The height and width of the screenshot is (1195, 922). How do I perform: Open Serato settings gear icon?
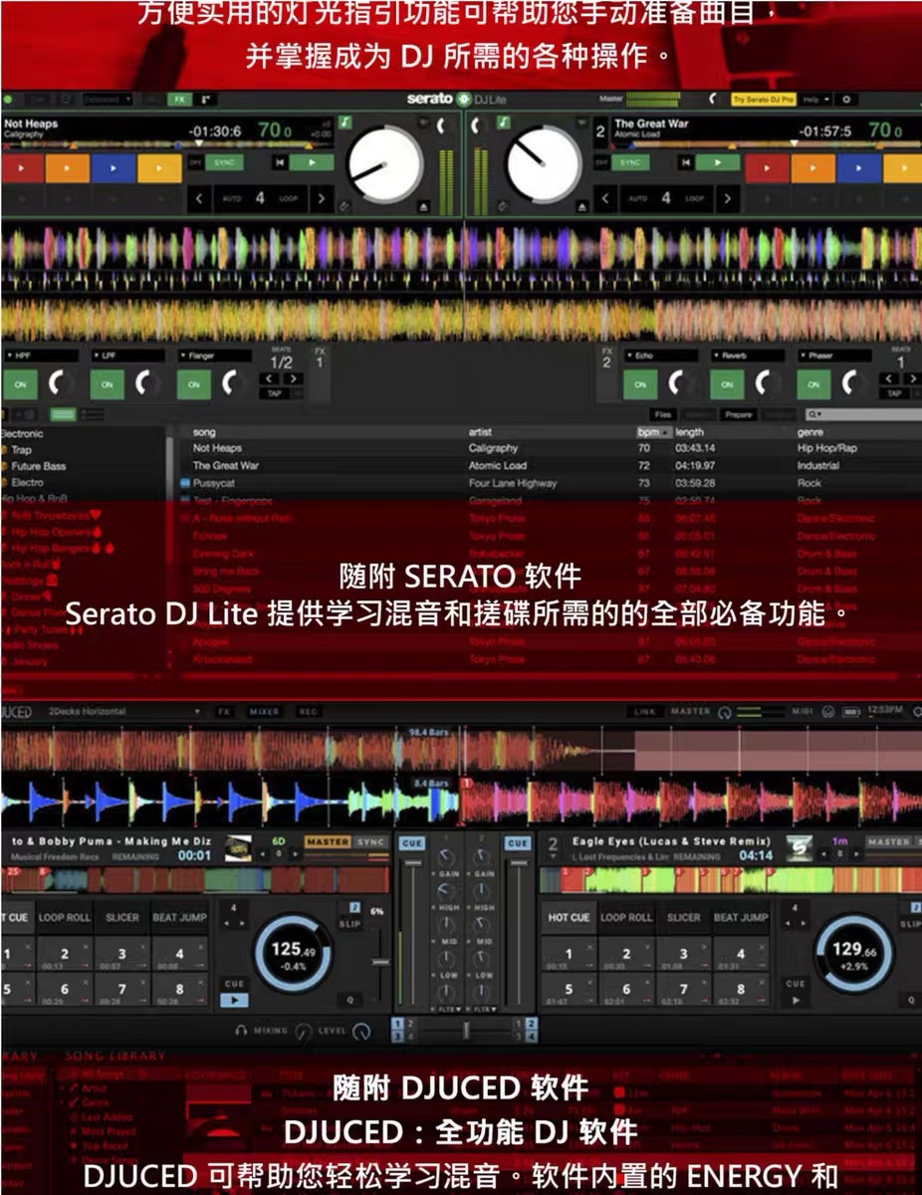coord(846,100)
